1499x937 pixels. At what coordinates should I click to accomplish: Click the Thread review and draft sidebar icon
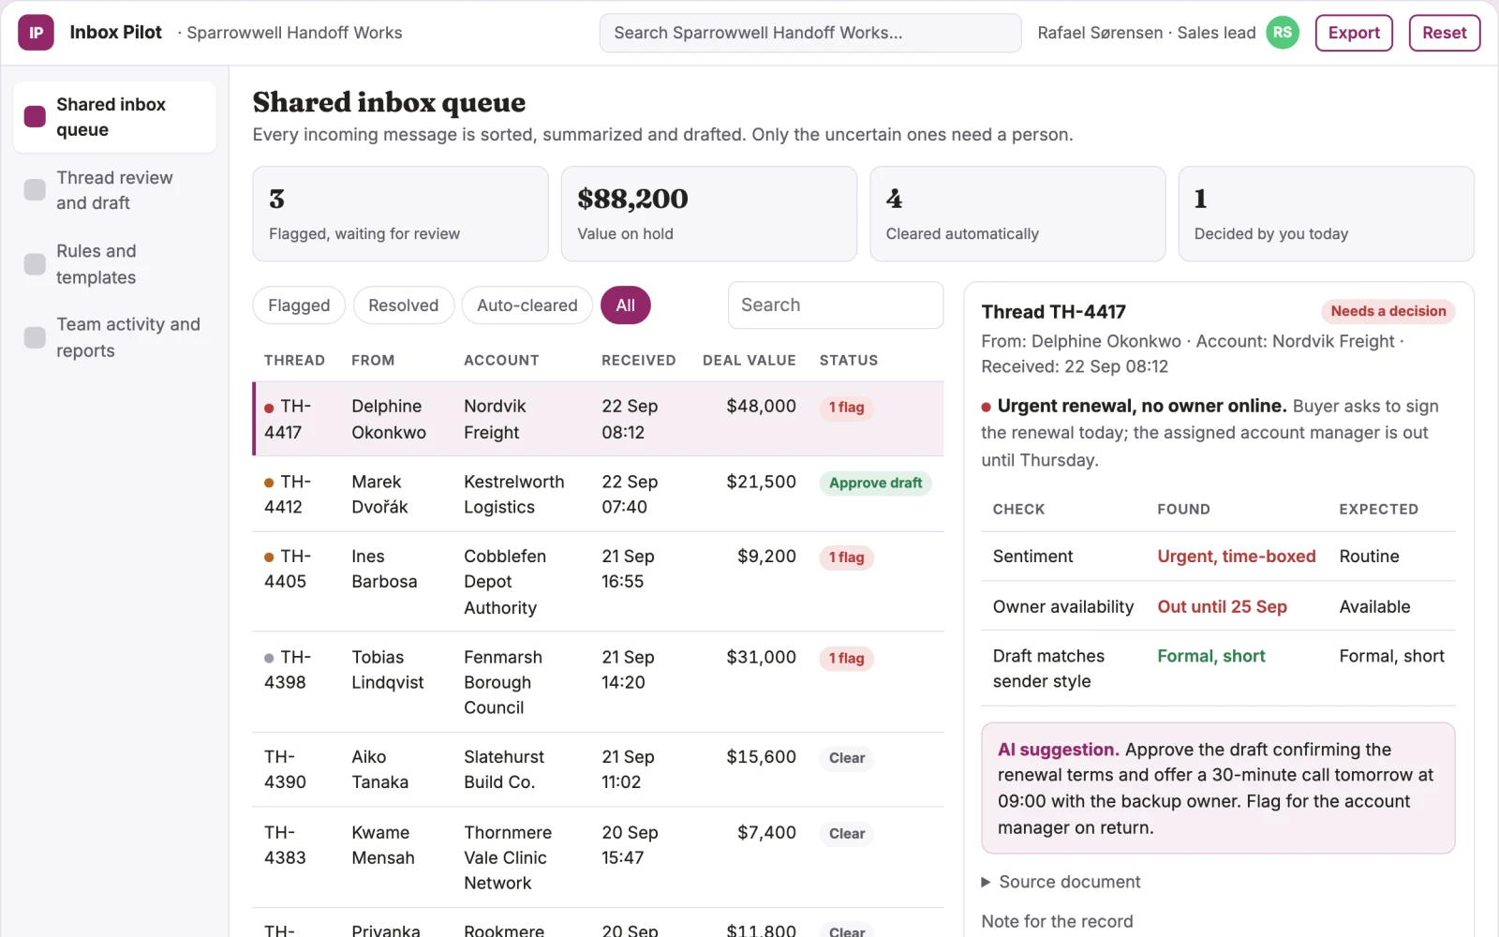tap(35, 190)
